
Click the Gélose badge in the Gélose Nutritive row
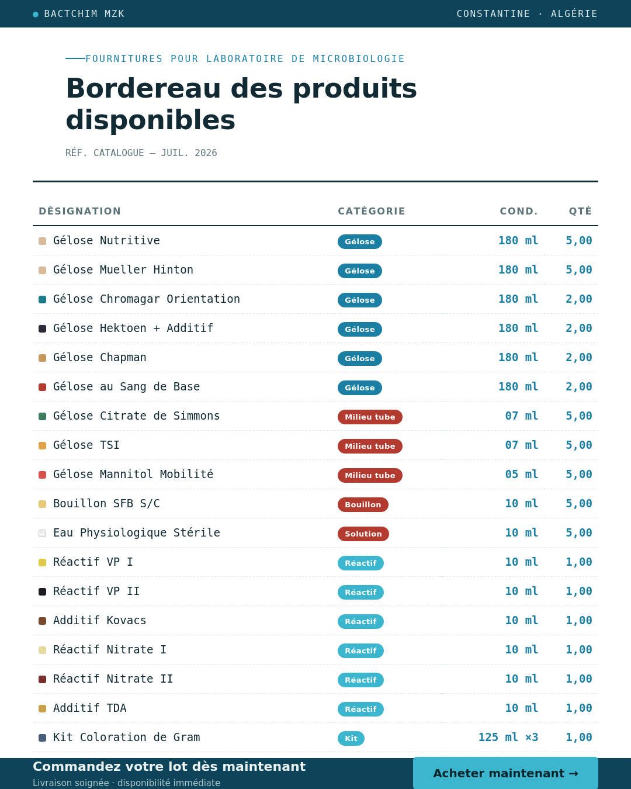click(x=360, y=241)
